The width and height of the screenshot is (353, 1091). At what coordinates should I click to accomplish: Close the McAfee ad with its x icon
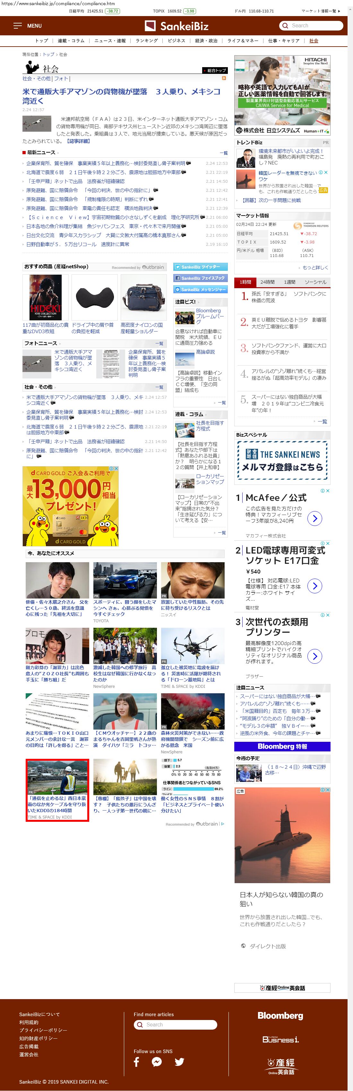click(x=328, y=491)
